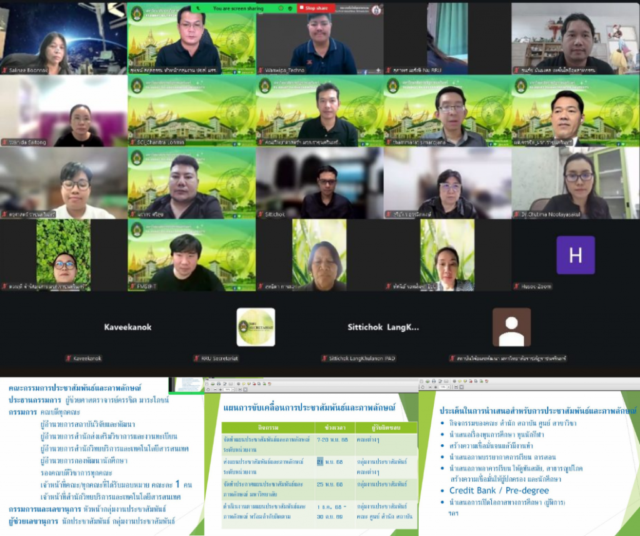The image size is (640, 536).
Task: Click muted mic icon beside Hesoc-Zoom name
Action: (516, 286)
